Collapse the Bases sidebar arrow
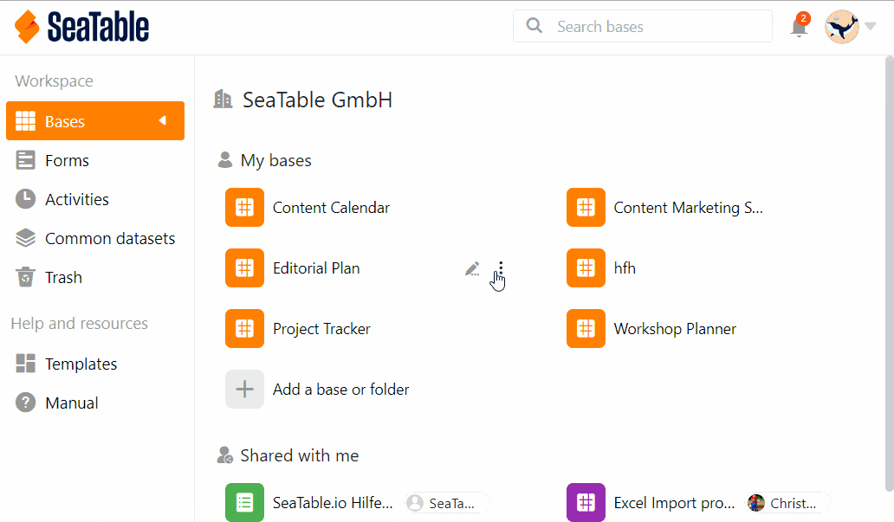 162,121
